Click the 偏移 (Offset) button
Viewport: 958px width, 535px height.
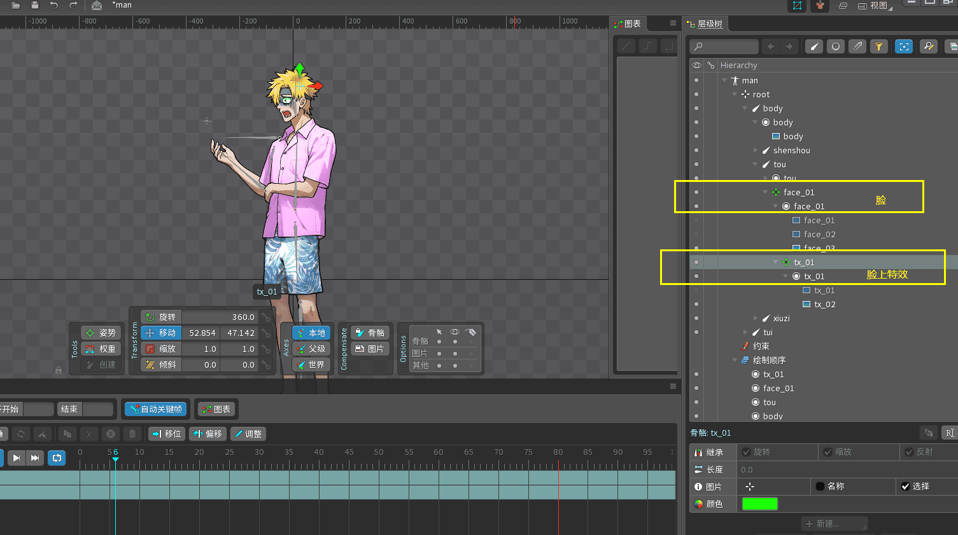(208, 434)
